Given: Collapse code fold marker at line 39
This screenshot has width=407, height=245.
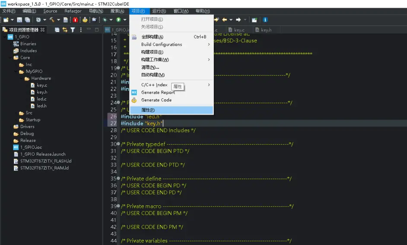Looking at the screenshot, I should (x=118, y=206).
